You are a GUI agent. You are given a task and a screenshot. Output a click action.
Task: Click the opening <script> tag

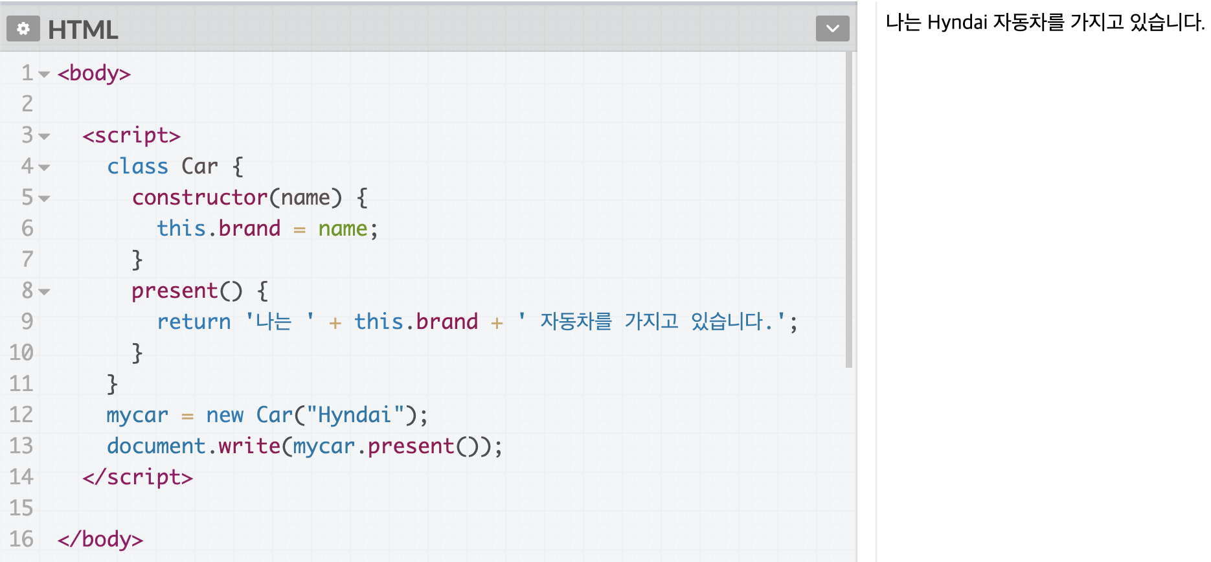click(131, 135)
